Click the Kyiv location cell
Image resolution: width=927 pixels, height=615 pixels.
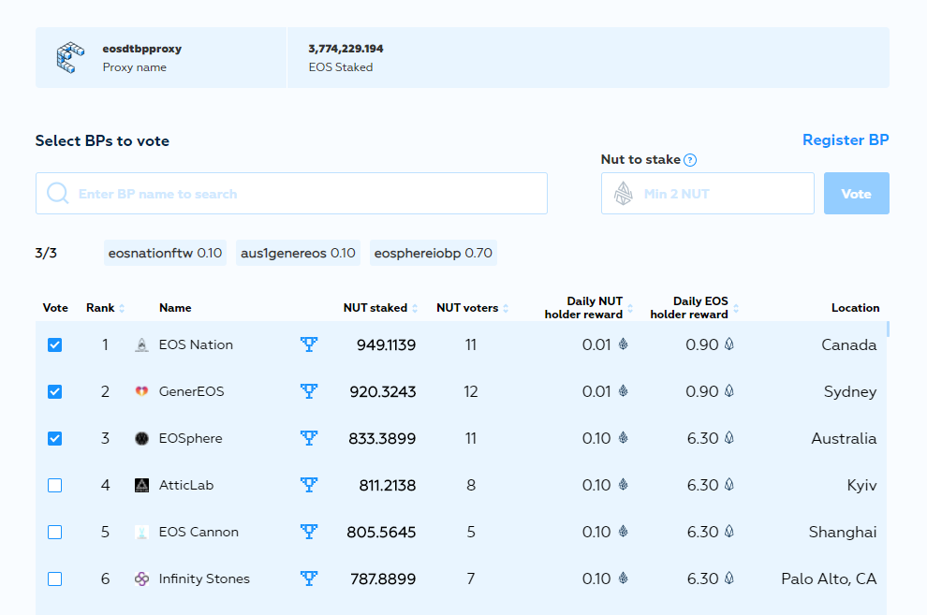862,485
